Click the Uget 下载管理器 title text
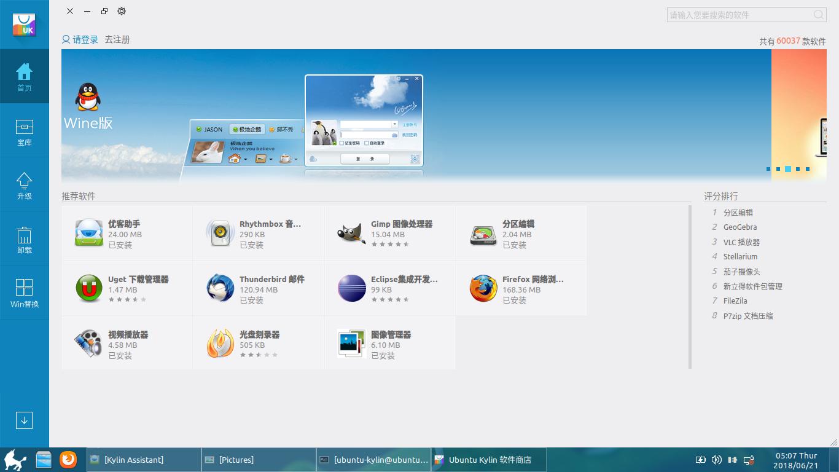This screenshot has height=472, width=839. click(138, 280)
